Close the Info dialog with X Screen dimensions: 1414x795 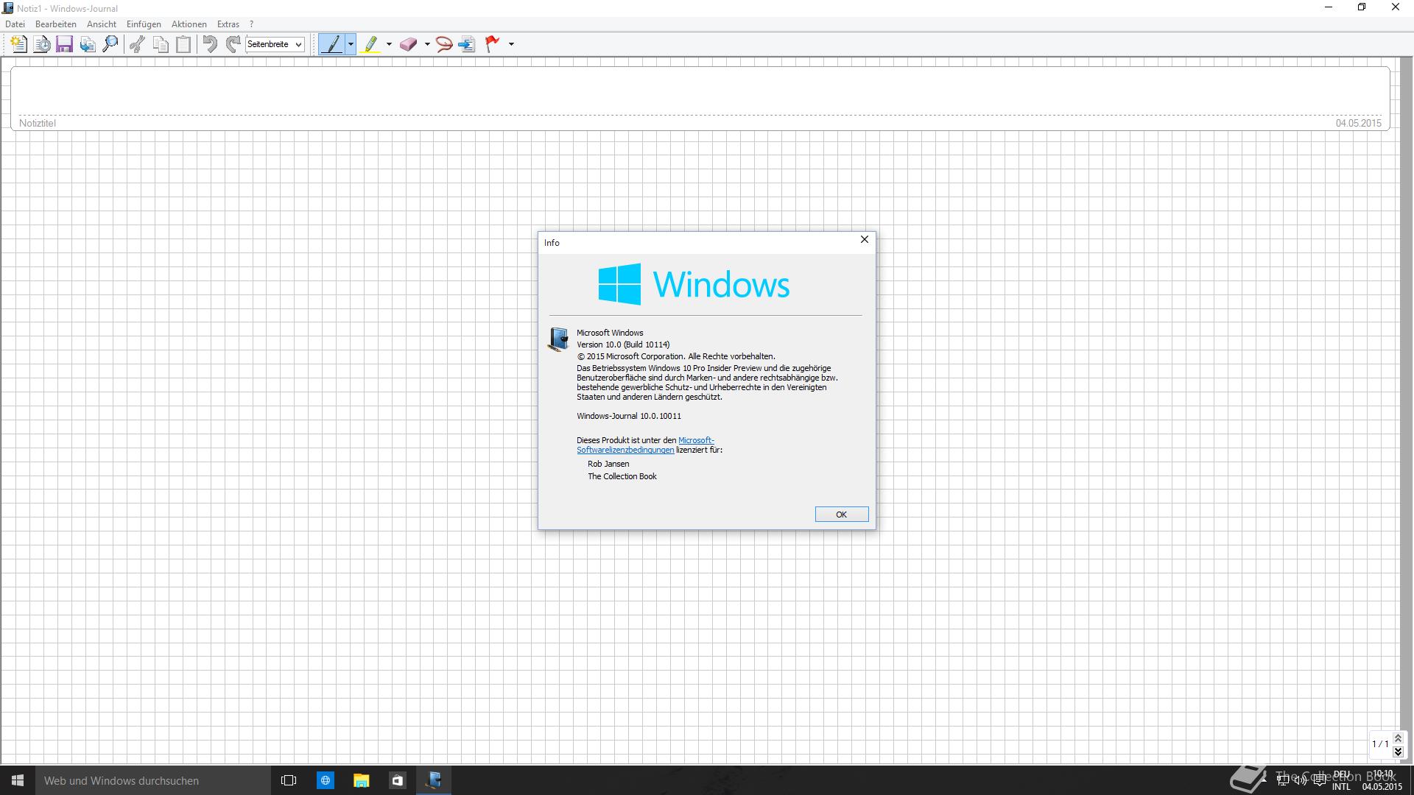tap(865, 240)
